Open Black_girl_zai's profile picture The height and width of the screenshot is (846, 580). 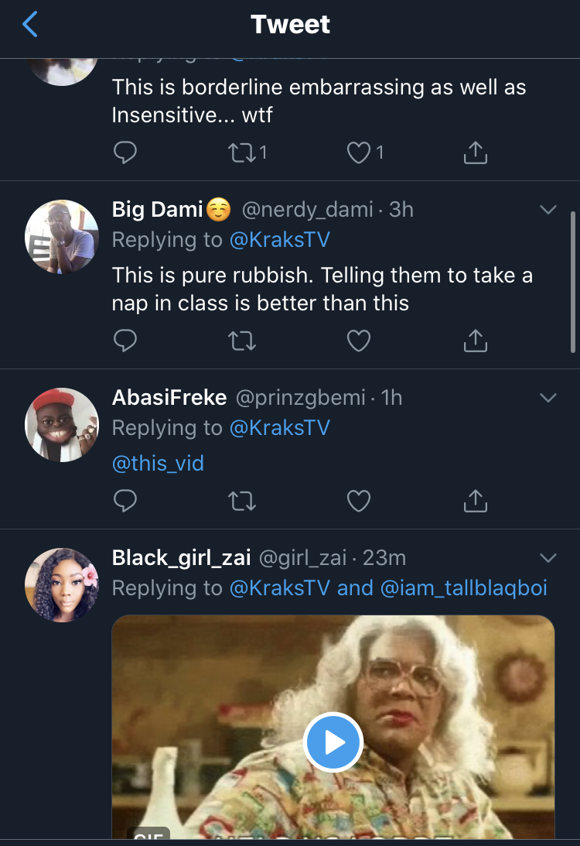point(62,585)
